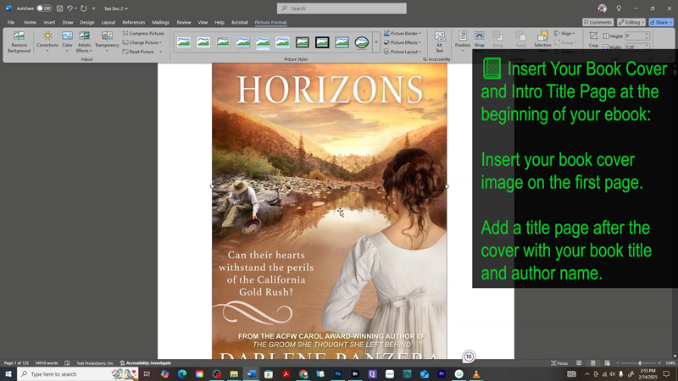This screenshot has width=678, height=381.
Task: Click the Alt Text button
Action: coord(439,41)
